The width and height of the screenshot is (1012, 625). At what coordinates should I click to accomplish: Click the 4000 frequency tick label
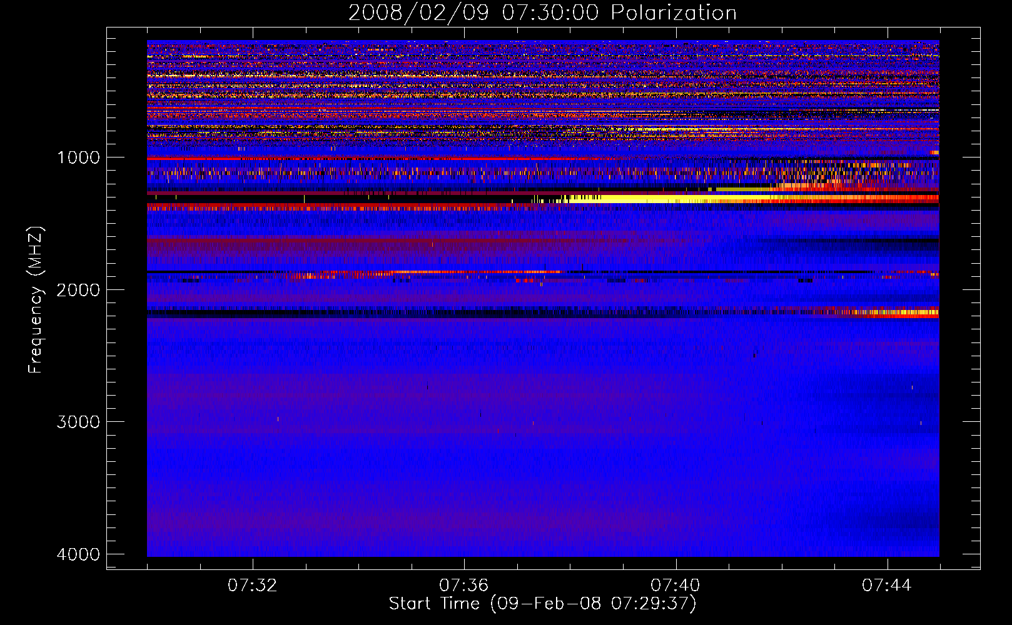[78, 554]
